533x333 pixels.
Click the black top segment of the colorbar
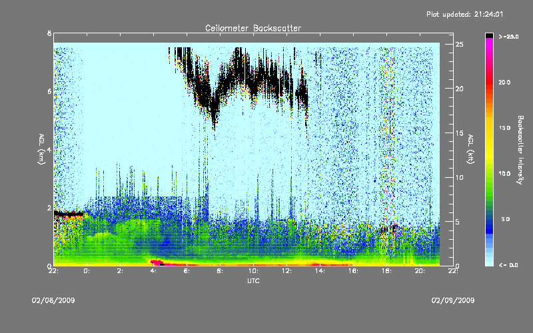click(x=489, y=35)
